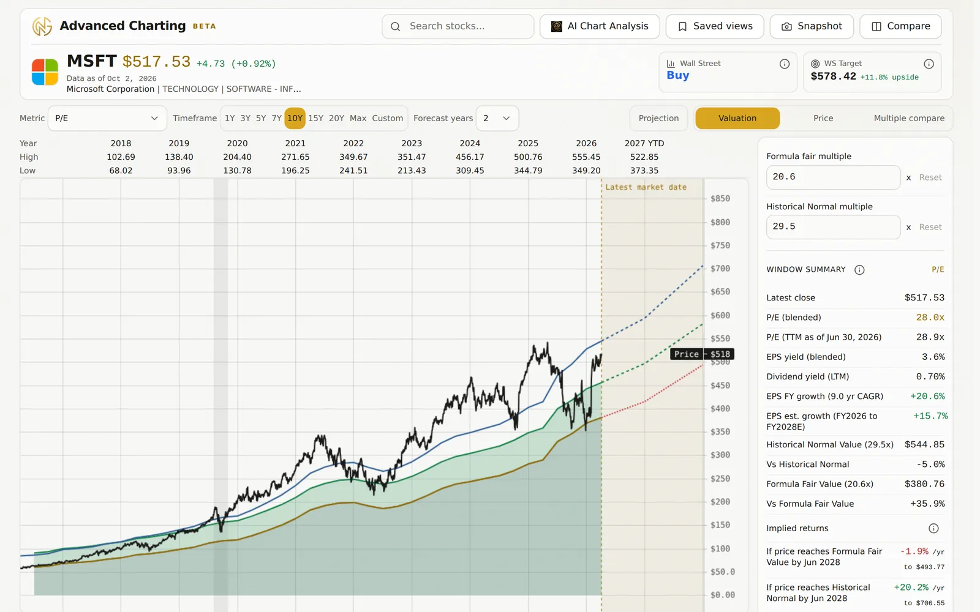Screen dimensions: 980x612
Task: Click the AI Chart Analysis button
Action: pos(600,26)
